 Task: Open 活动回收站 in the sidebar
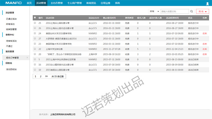click(x=11, y=69)
